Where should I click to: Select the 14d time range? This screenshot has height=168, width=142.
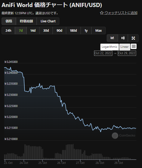[x=33, y=31]
